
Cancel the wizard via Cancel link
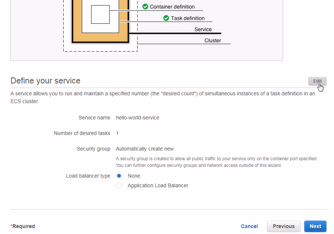[x=249, y=226]
